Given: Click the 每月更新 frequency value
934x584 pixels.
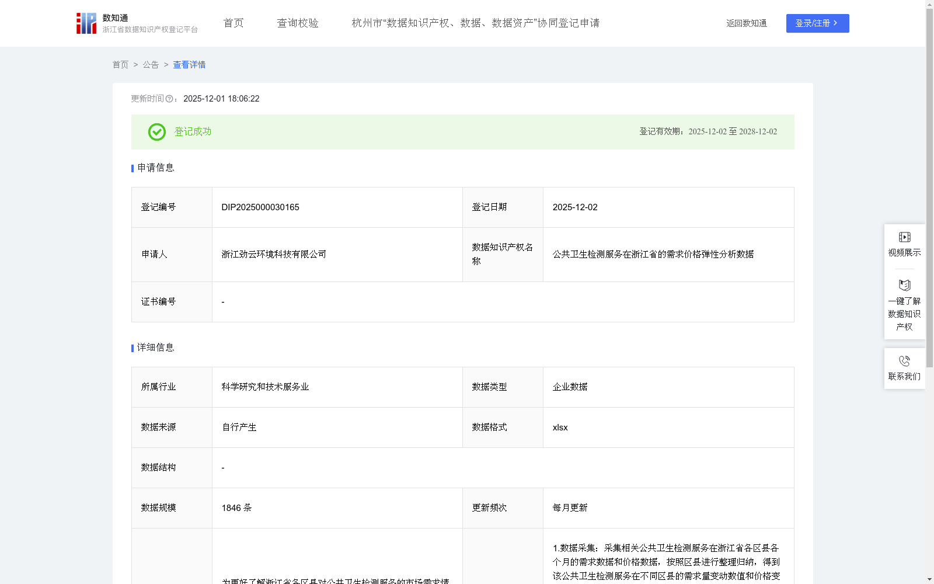Looking at the screenshot, I should (570, 508).
